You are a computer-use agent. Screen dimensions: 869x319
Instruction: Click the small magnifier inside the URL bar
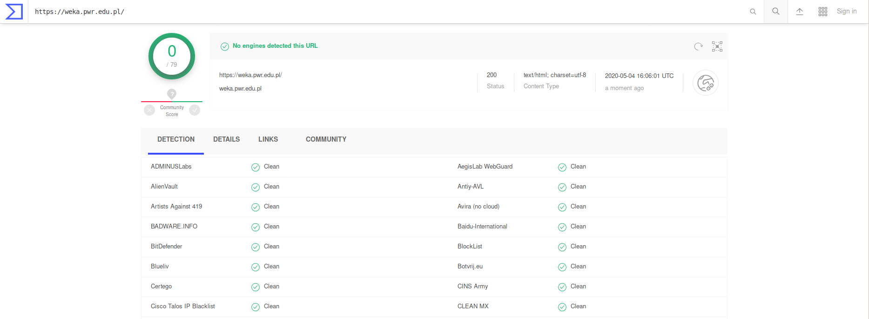(x=753, y=12)
